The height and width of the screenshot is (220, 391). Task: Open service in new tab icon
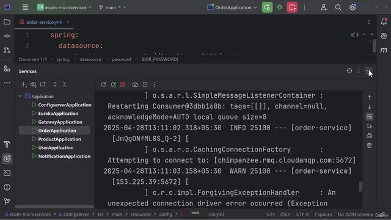click(x=43, y=84)
